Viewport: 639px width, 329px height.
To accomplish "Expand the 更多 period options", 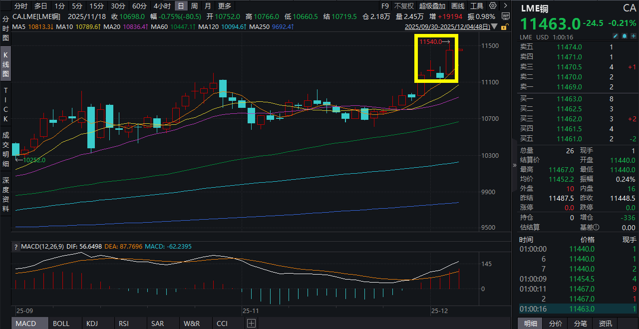I will [225, 6].
